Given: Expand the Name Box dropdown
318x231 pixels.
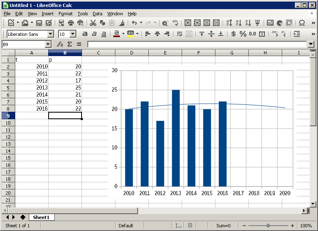Looking at the screenshot, I should (48, 44).
